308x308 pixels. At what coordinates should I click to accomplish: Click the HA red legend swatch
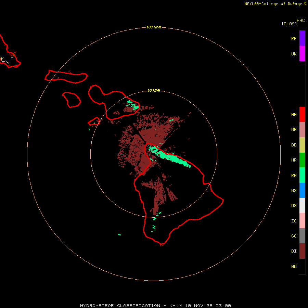[302, 114]
